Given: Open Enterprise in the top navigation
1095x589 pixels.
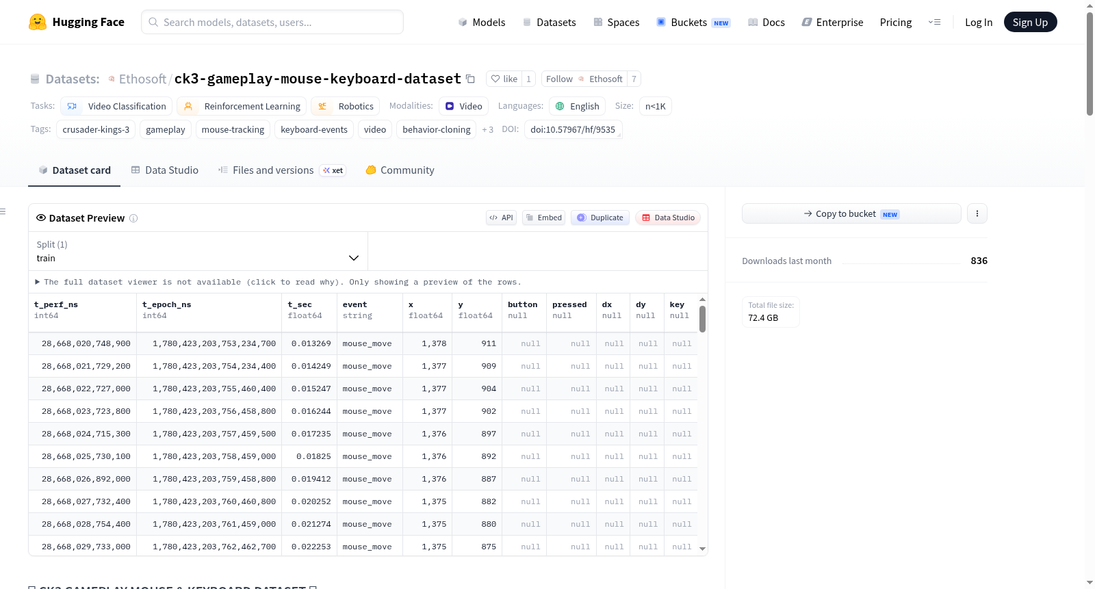Looking at the screenshot, I should pos(833,22).
